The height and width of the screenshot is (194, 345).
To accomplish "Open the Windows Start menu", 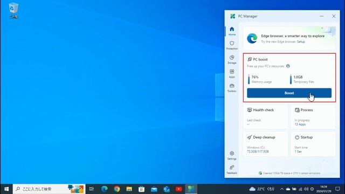I will click(x=6, y=189).
